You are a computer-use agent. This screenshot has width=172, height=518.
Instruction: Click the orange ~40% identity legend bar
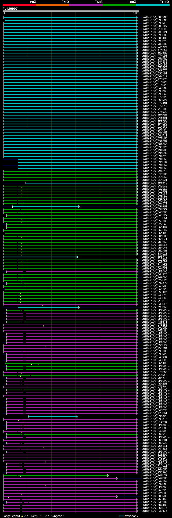click(x=52, y=5)
